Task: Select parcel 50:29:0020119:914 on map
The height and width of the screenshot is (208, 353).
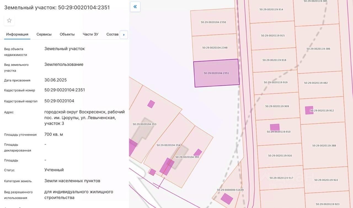Action: tap(271, 9)
